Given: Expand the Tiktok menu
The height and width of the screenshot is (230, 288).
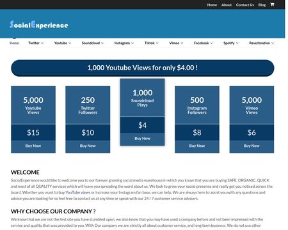Looking at the screenshot, I should coord(151,43).
